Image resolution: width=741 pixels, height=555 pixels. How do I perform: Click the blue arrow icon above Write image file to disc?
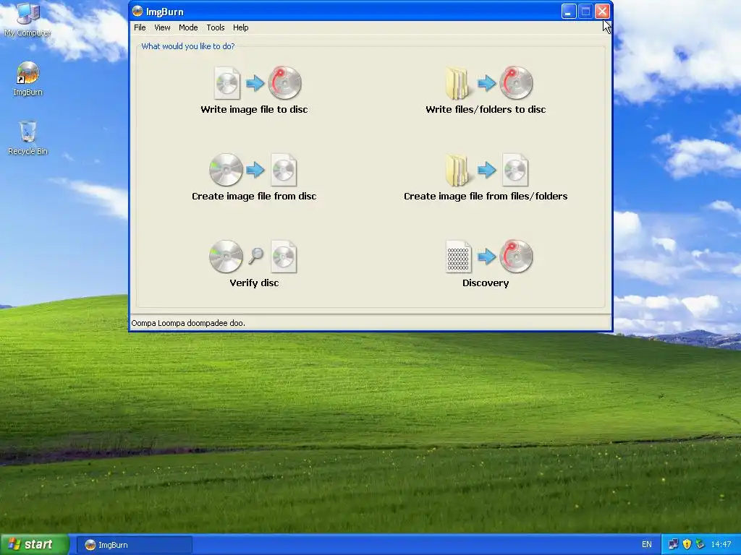255,84
